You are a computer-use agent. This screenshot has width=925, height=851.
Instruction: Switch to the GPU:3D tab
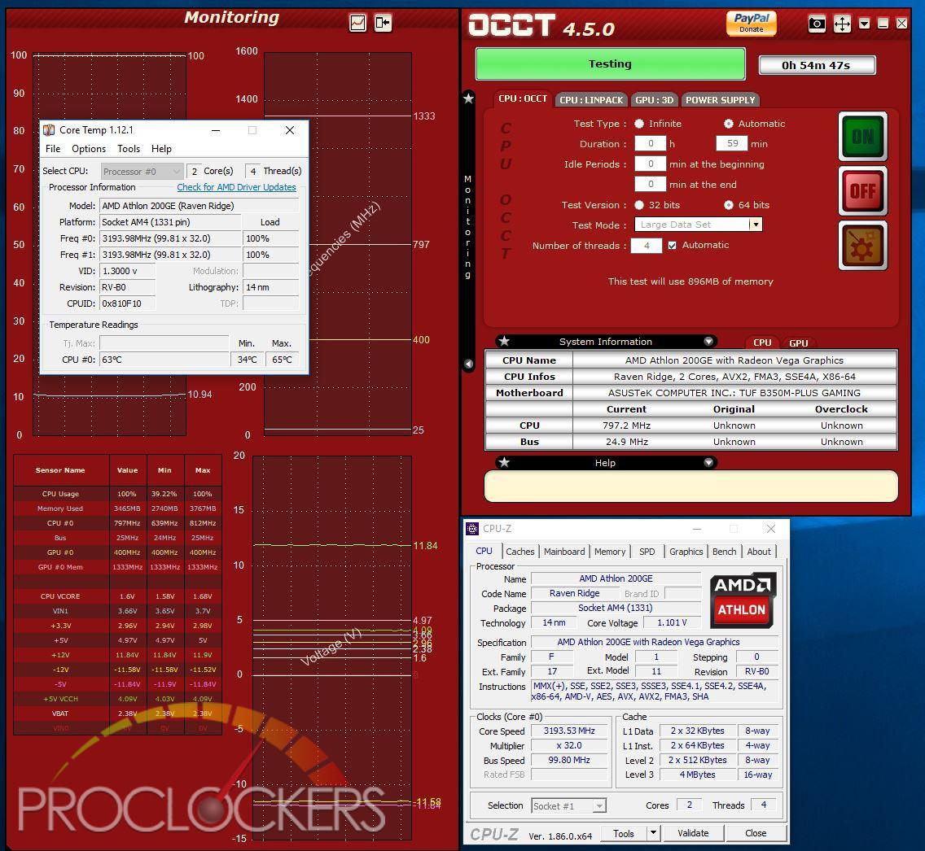(x=654, y=100)
